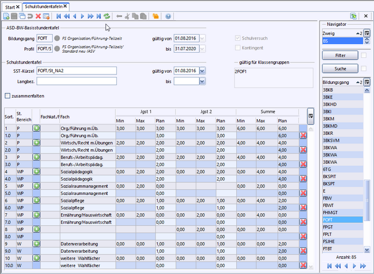The image size is (374, 274).
Task: Click the blue help question mark icon
Action: point(168,17)
